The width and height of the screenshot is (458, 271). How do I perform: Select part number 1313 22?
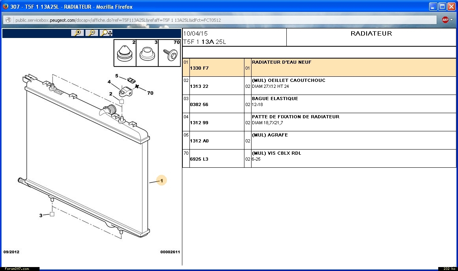click(x=199, y=86)
